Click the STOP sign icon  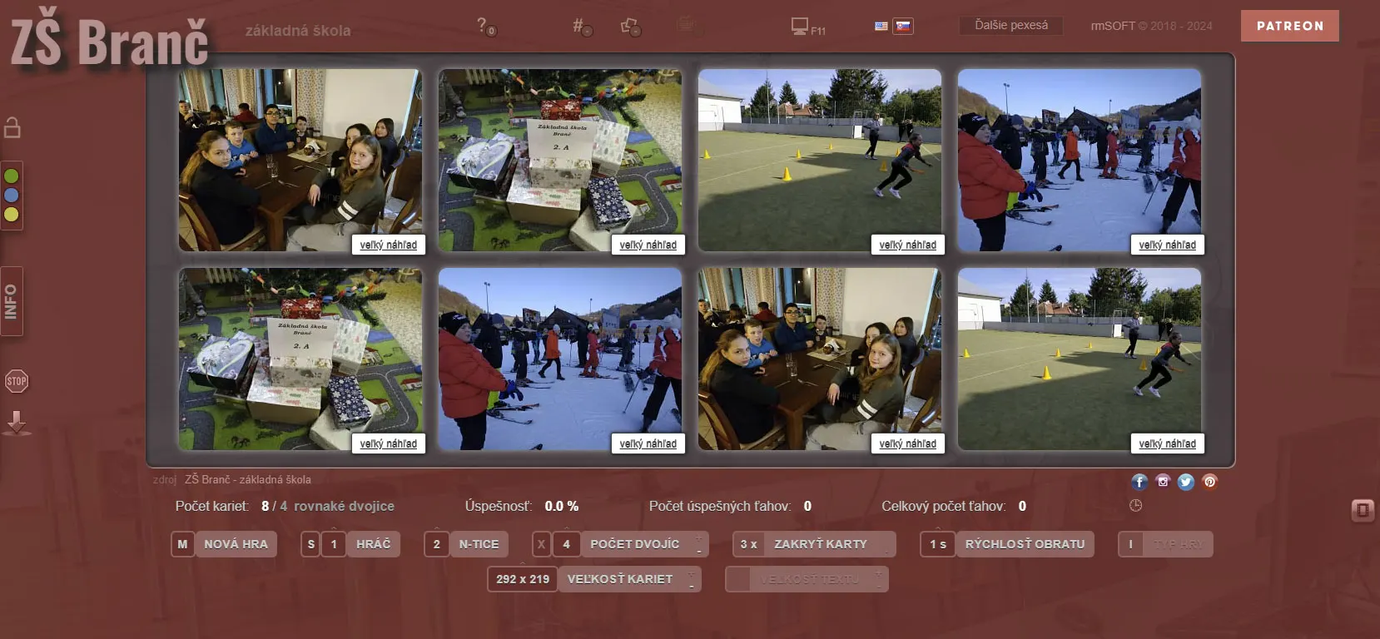coord(17,382)
